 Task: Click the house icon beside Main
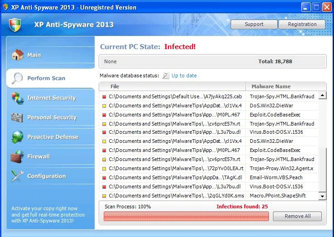17,55
